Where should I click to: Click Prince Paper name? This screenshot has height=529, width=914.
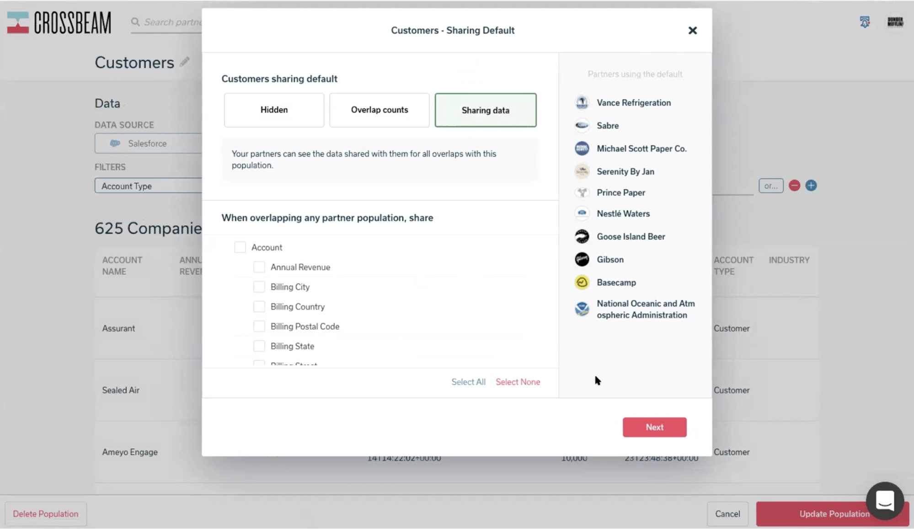click(621, 192)
